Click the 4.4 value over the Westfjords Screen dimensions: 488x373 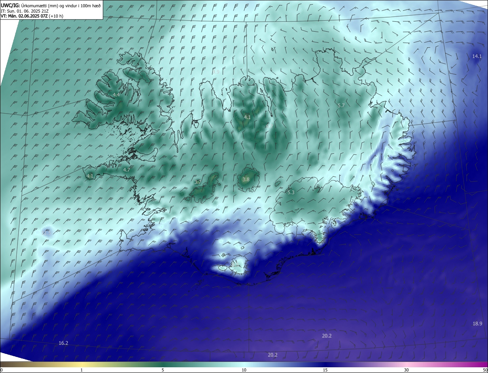pos(116,95)
